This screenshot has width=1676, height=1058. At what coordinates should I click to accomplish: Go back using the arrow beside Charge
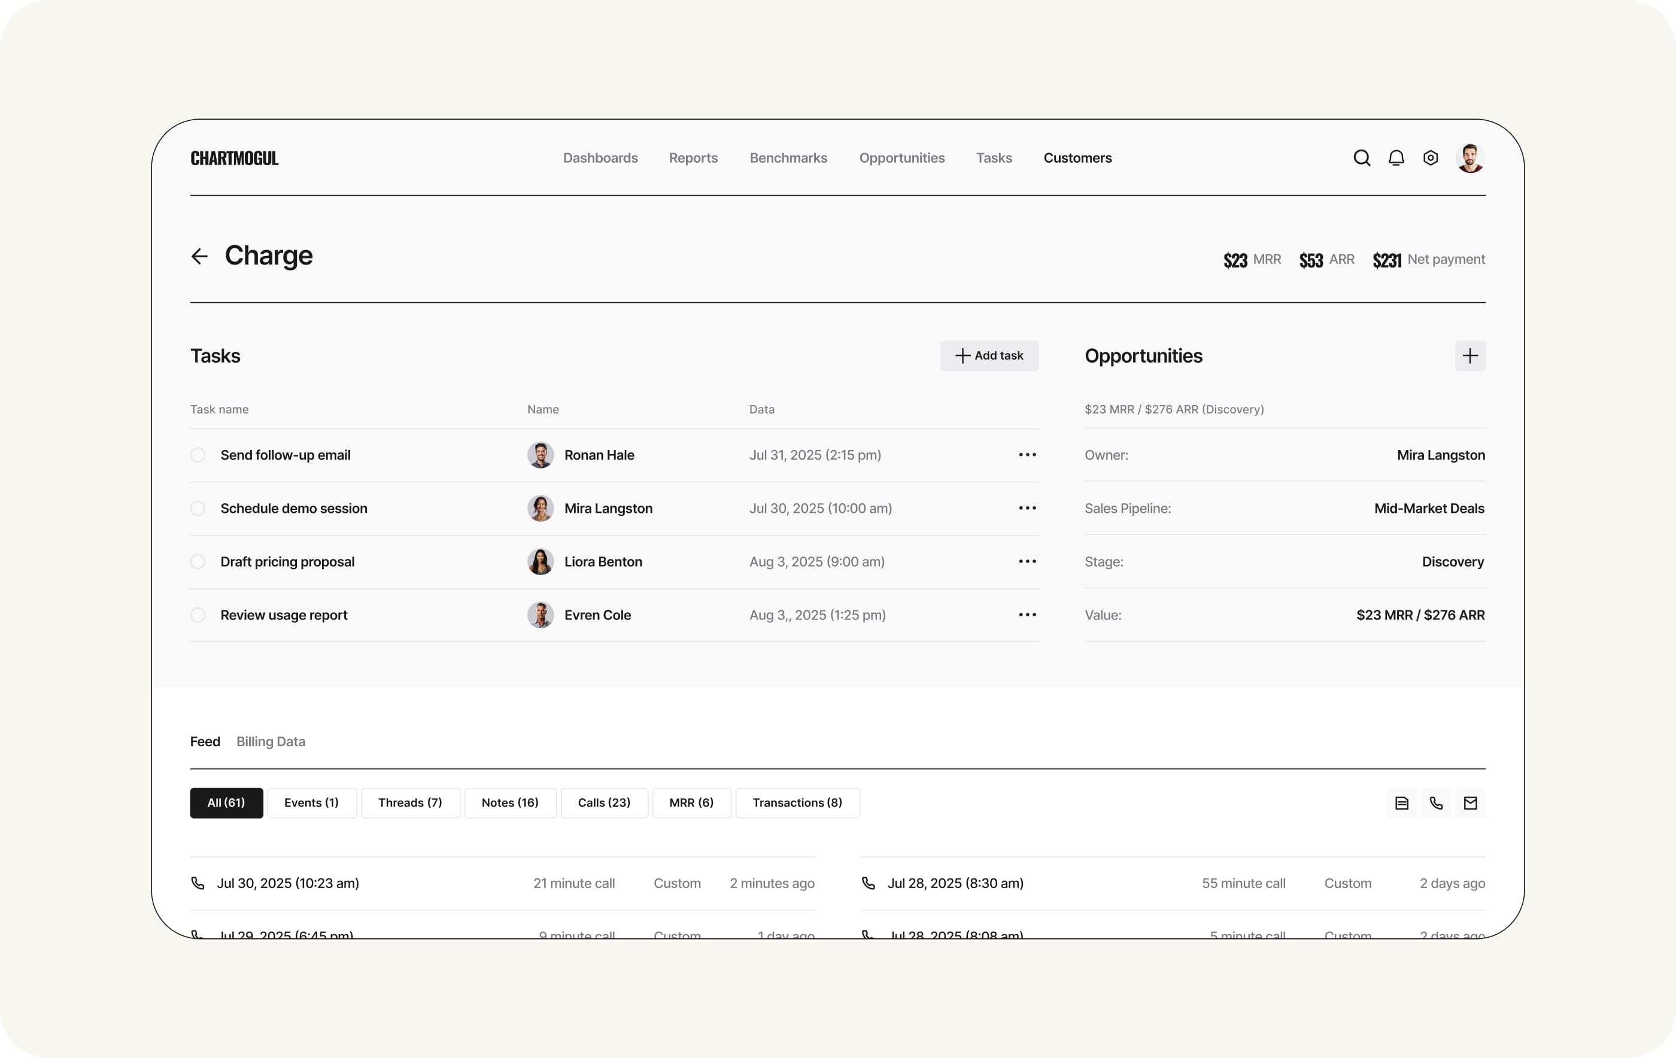(200, 256)
